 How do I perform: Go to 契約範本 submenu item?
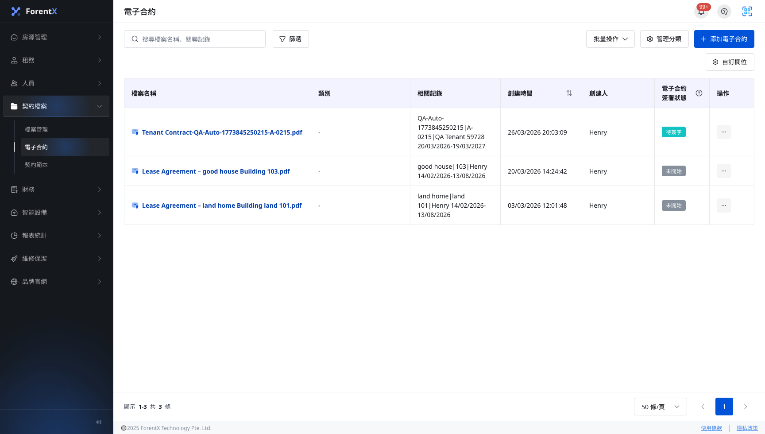point(36,165)
